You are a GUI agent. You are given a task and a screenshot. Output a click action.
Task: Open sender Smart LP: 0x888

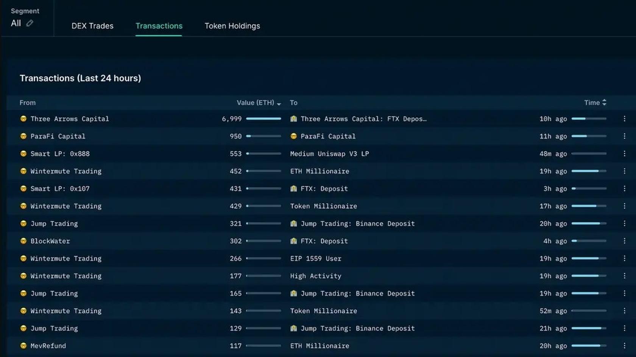60,154
